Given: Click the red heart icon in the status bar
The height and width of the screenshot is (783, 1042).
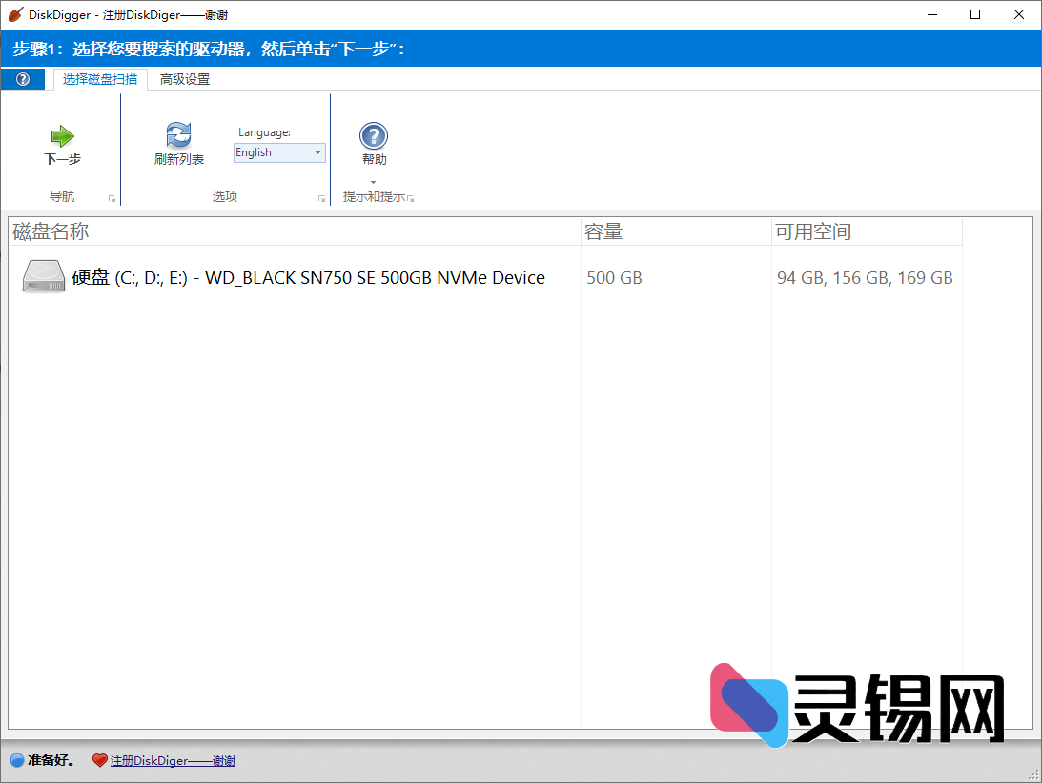Looking at the screenshot, I should click(x=100, y=760).
